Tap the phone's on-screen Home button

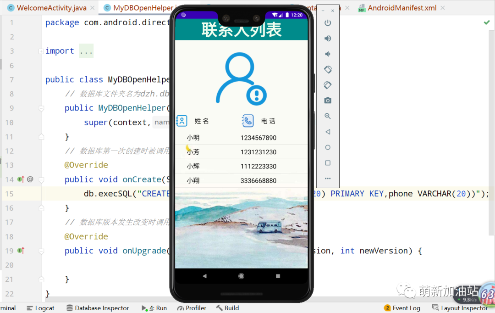(241, 276)
